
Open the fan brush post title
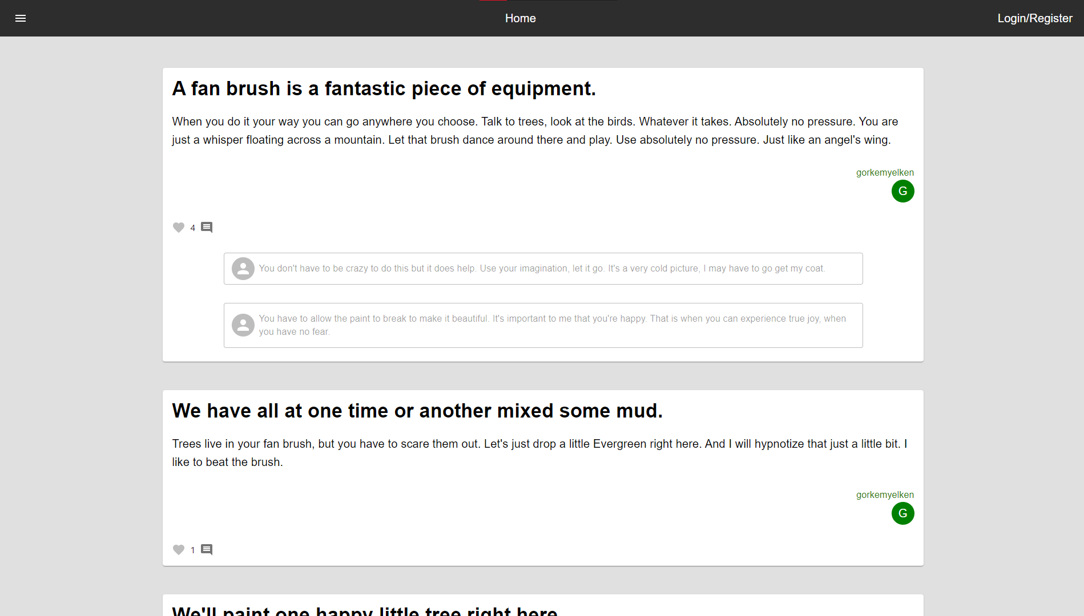pos(384,88)
